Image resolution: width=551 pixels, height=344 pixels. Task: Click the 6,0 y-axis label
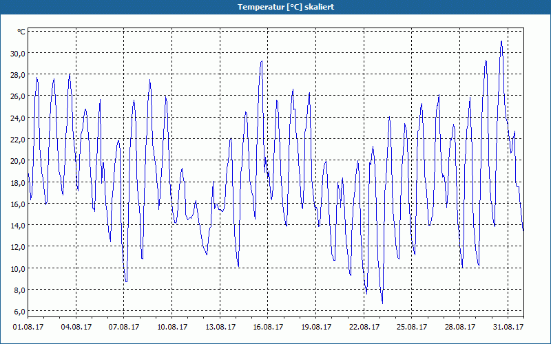click(19, 312)
